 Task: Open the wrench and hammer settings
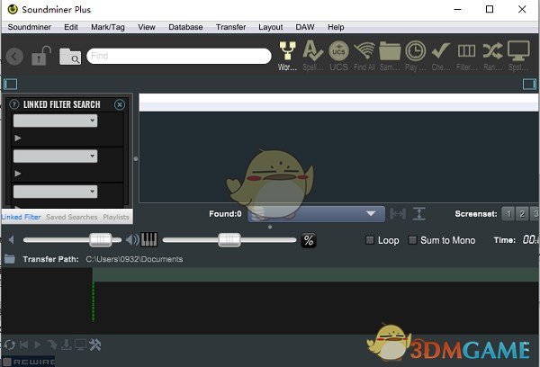click(x=94, y=345)
